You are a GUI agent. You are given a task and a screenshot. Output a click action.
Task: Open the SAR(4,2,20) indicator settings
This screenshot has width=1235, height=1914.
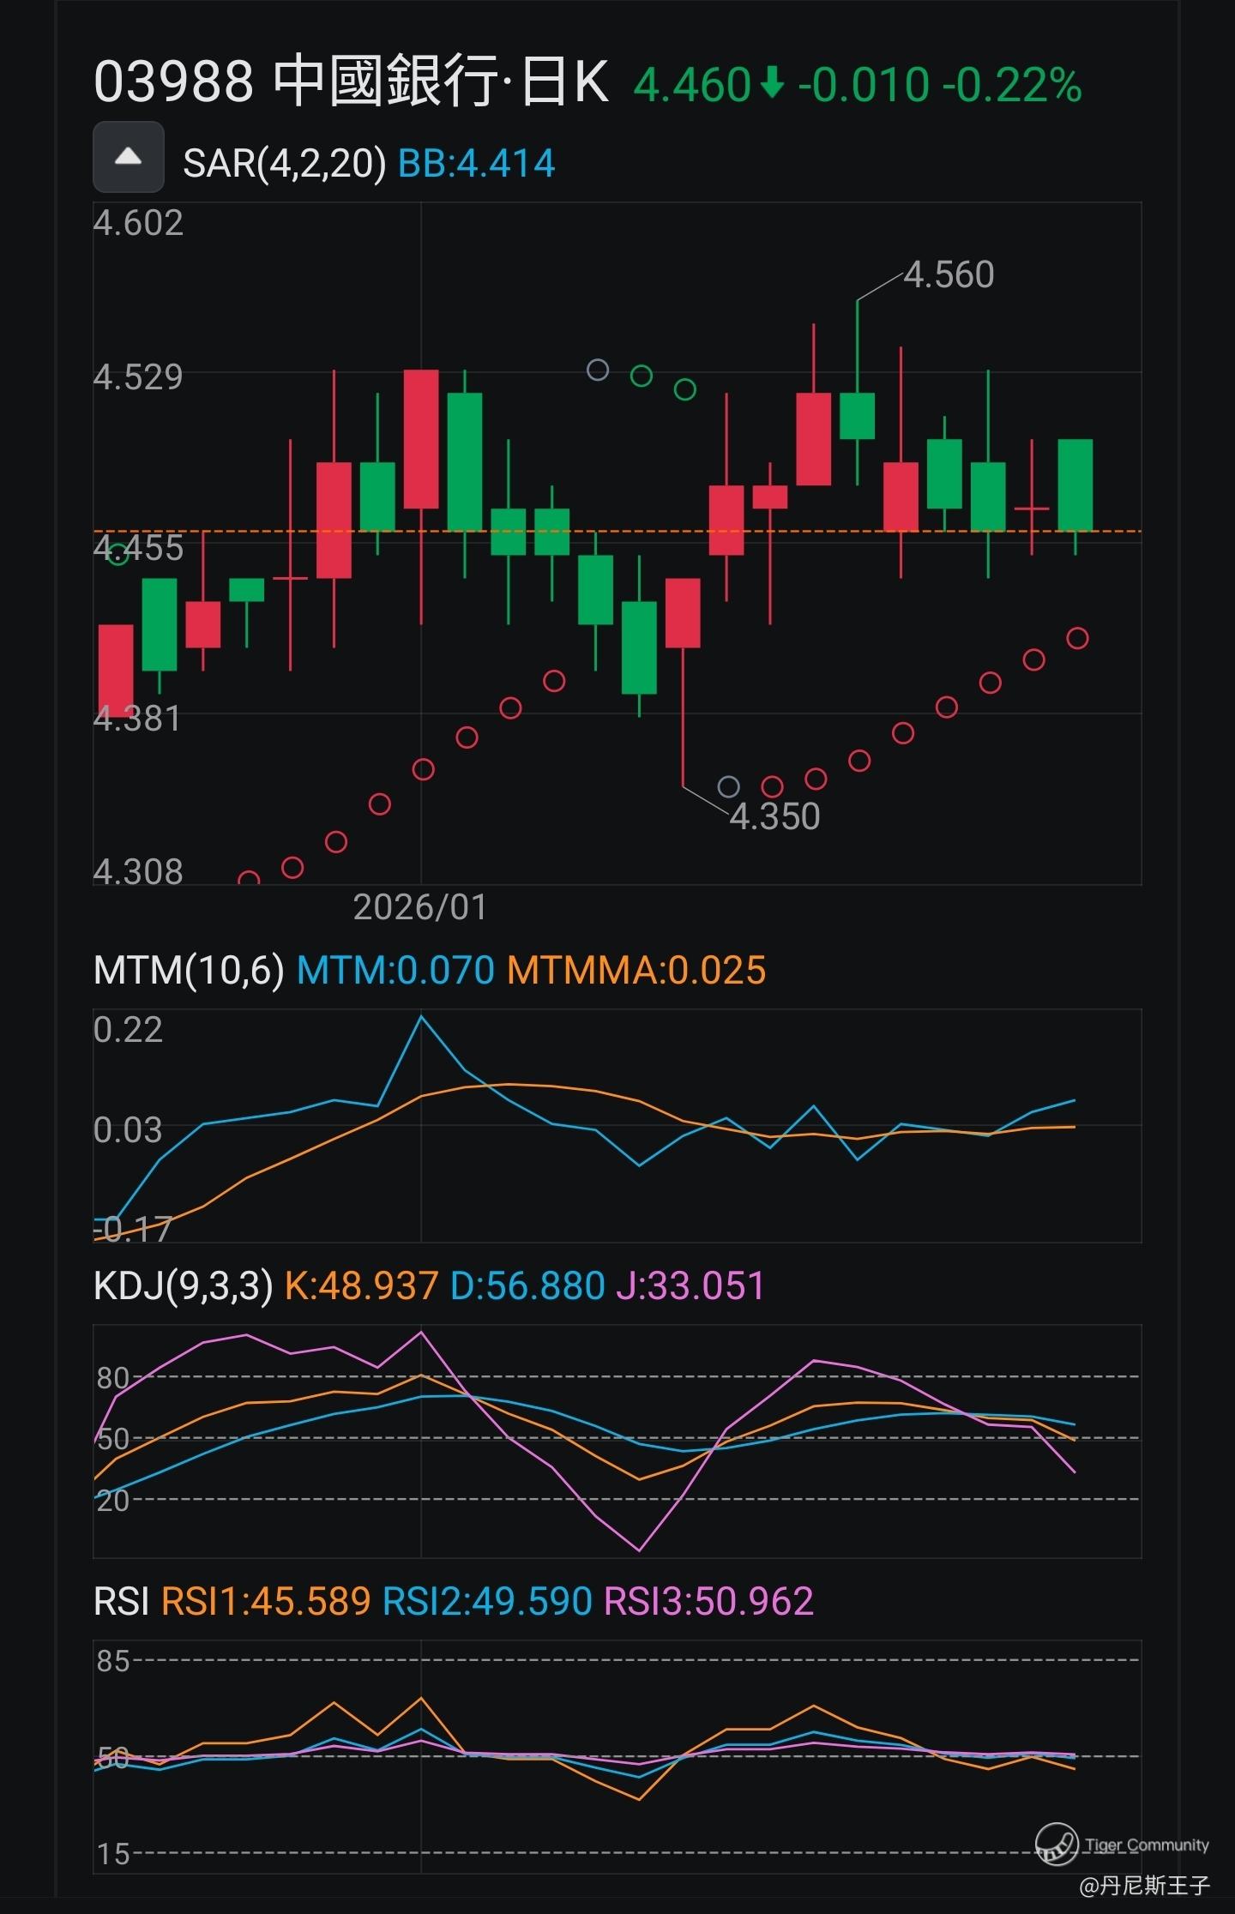coord(284,163)
